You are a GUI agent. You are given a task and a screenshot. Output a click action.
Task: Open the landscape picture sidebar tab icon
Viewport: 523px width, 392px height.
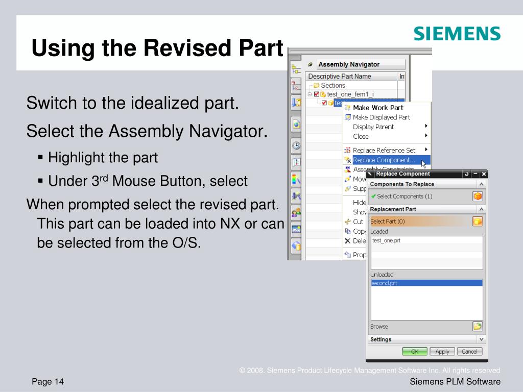(x=296, y=229)
